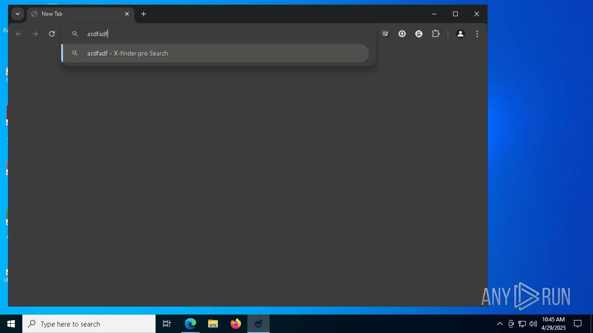
Task: Open a new tab with plus button
Action: click(x=144, y=14)
